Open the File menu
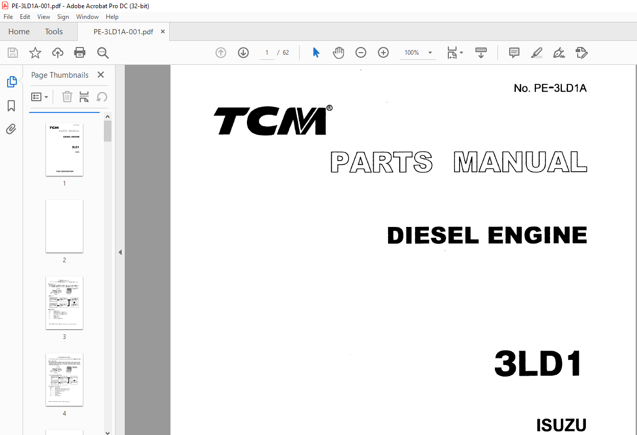Image resolution: width=637 pixels, height=435 pixels. pyautogui.click(x=8, y=17)
